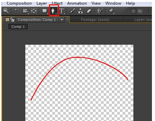155x121 pixels.
Task: Open the Layer menu
Action: (x=42, y=3)
